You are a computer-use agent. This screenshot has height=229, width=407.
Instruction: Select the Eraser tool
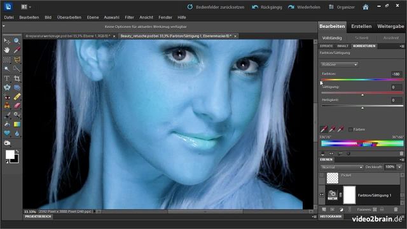pyautogui.click(x=17, y=106)
